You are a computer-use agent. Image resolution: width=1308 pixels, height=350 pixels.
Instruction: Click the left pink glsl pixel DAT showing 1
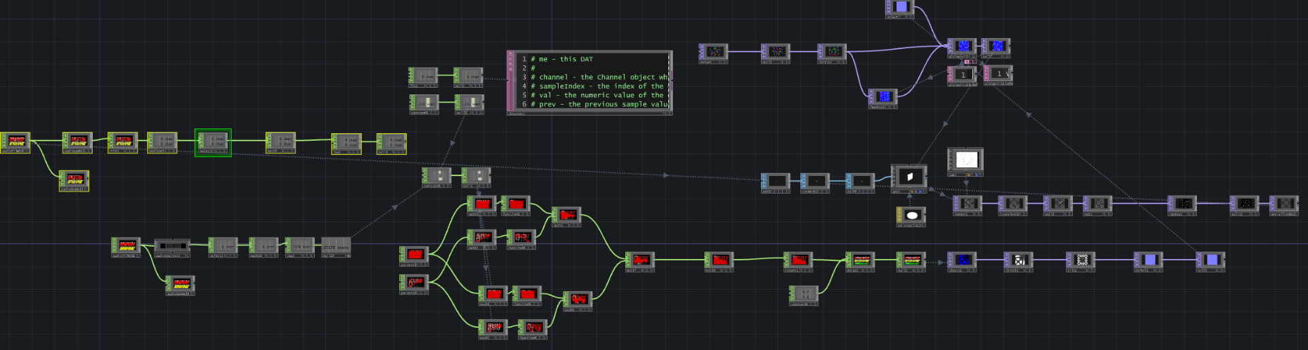(962, 75)
